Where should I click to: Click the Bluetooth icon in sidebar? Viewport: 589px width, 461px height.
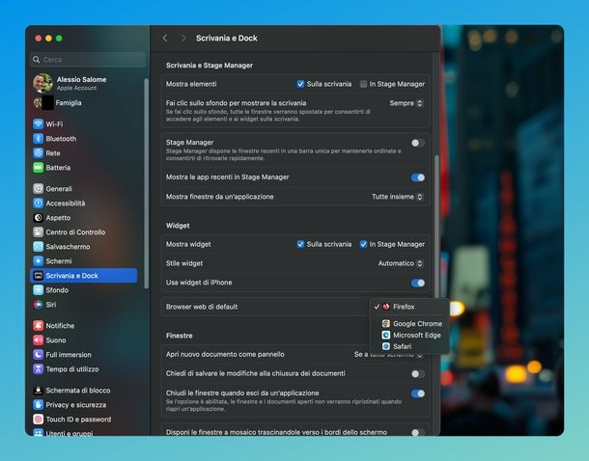[38, 139]
